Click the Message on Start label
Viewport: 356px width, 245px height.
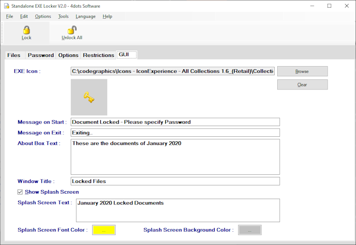point(42,122)
